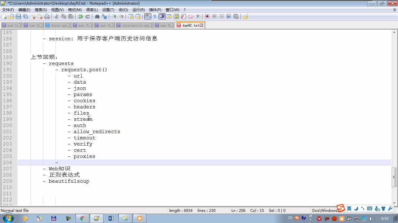This screenshot has width=398, height=223.
Task: Open the 视图(V) menu
Action: pos(58,10)
